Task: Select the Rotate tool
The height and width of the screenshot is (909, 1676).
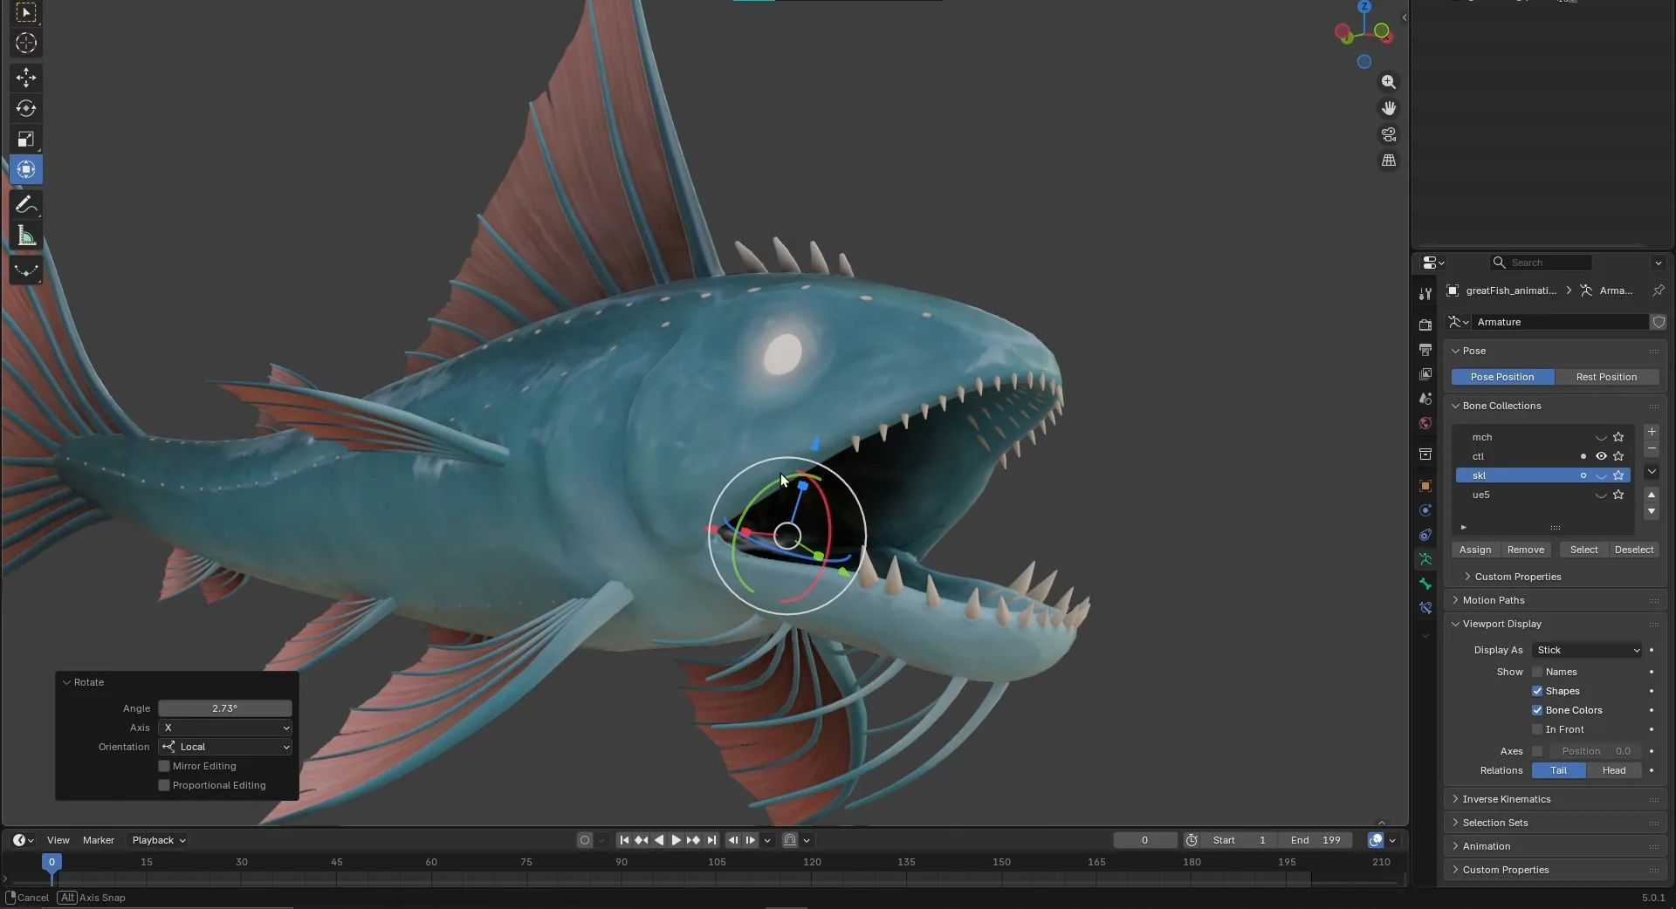Action: [x=26, y=108]
